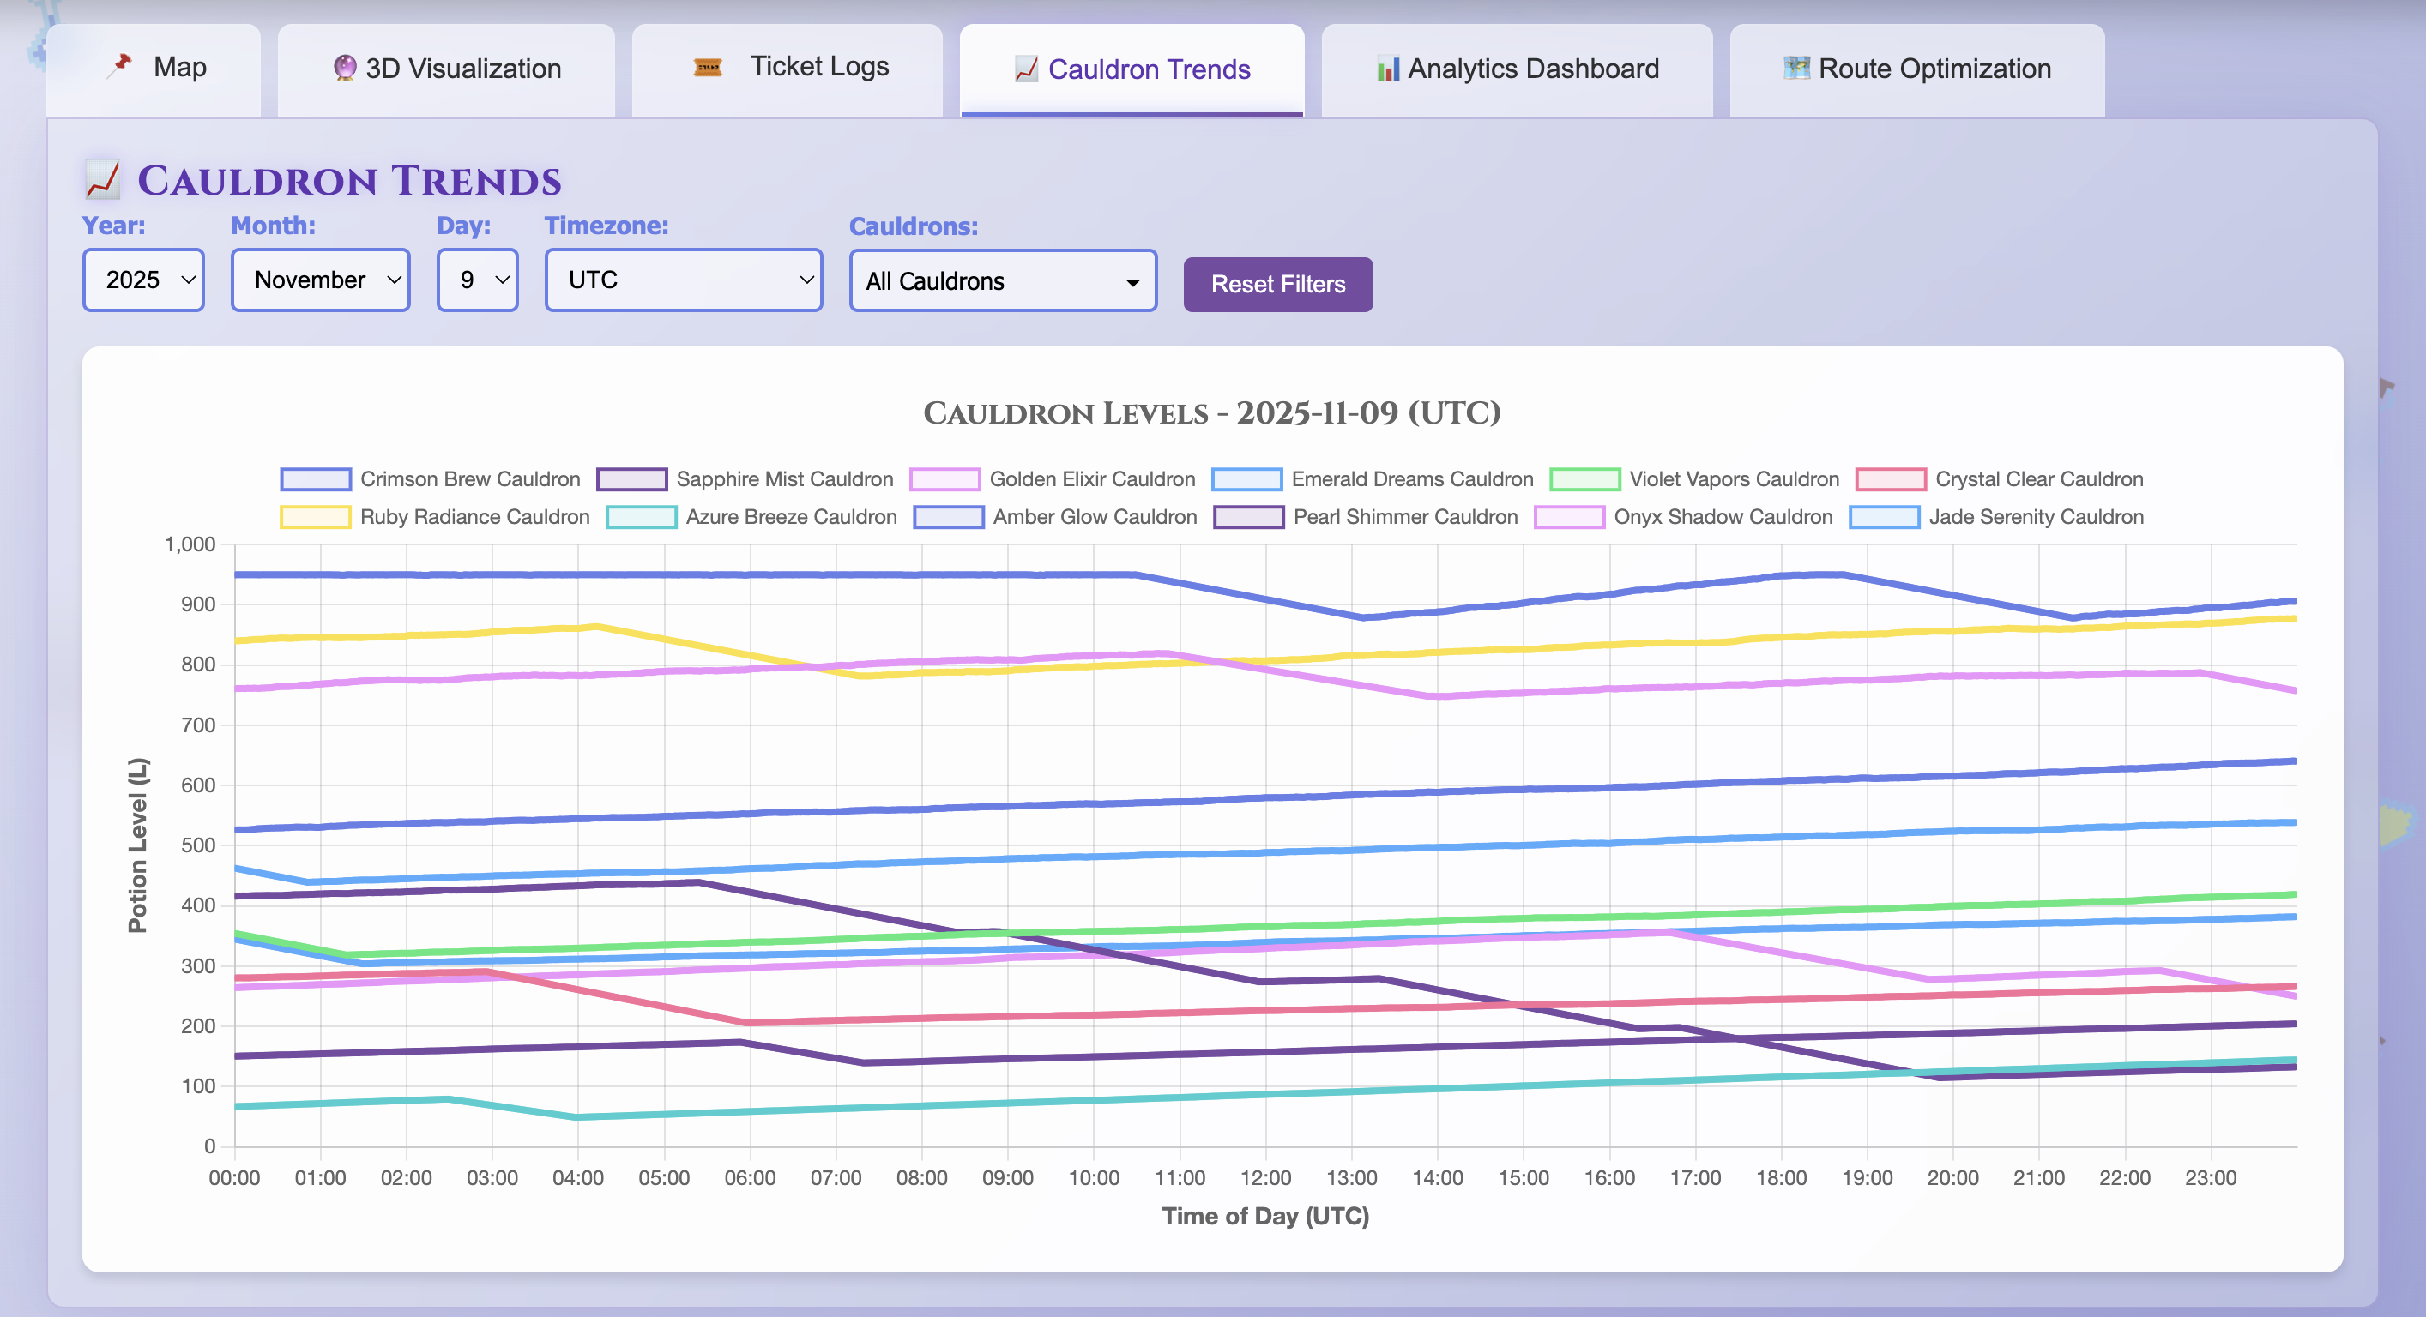Click the ticket icon on Ticket Logs tab

(x=707, y=67)
